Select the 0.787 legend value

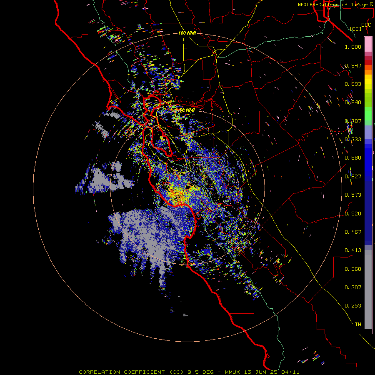tap(353, 121)
